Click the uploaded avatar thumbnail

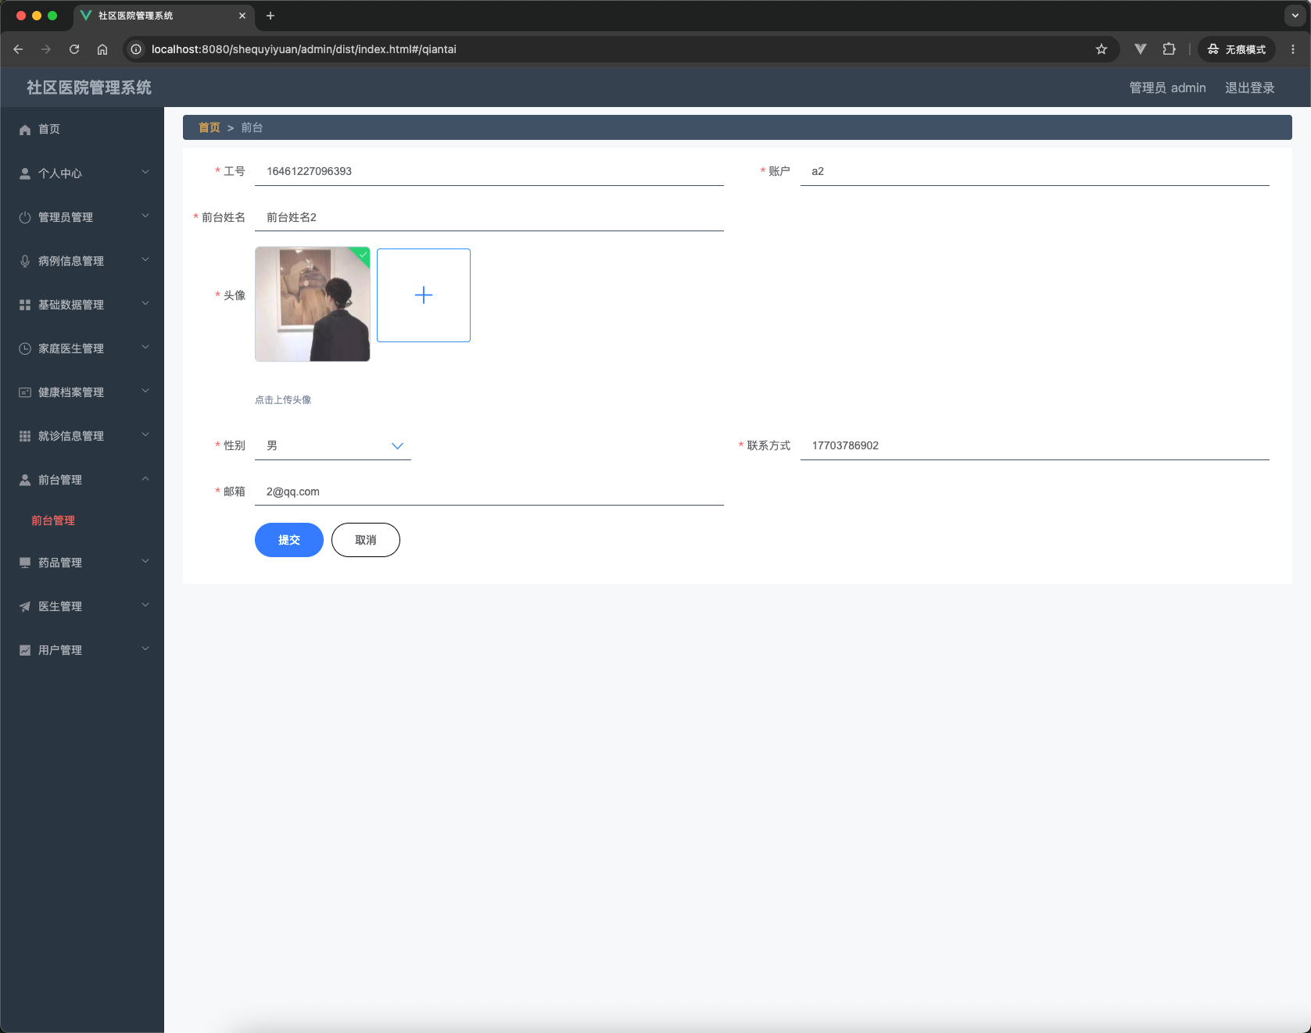pos(313,304)
